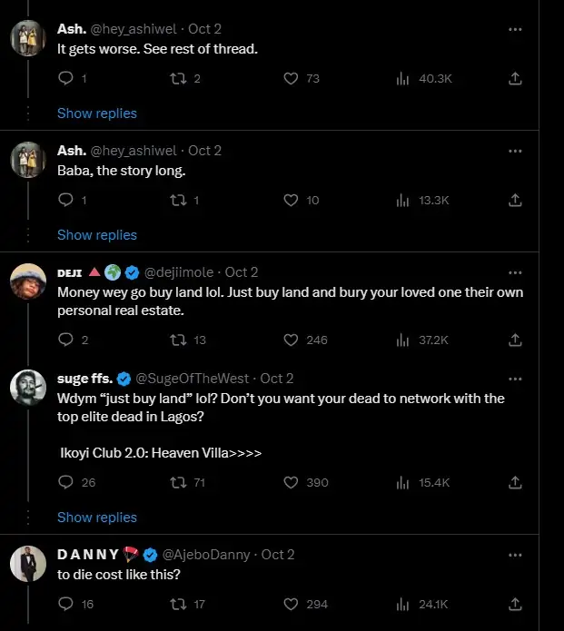Reply to Ash's "It gets worse" tweet
Screen dimensions: 564x631
pyautogui.click(x=65, y=79)
